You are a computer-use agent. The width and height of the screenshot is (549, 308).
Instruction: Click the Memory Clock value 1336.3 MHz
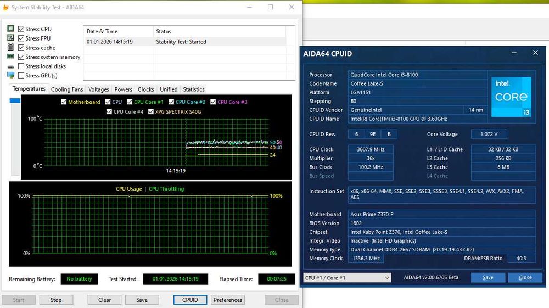tap(366, 258)
